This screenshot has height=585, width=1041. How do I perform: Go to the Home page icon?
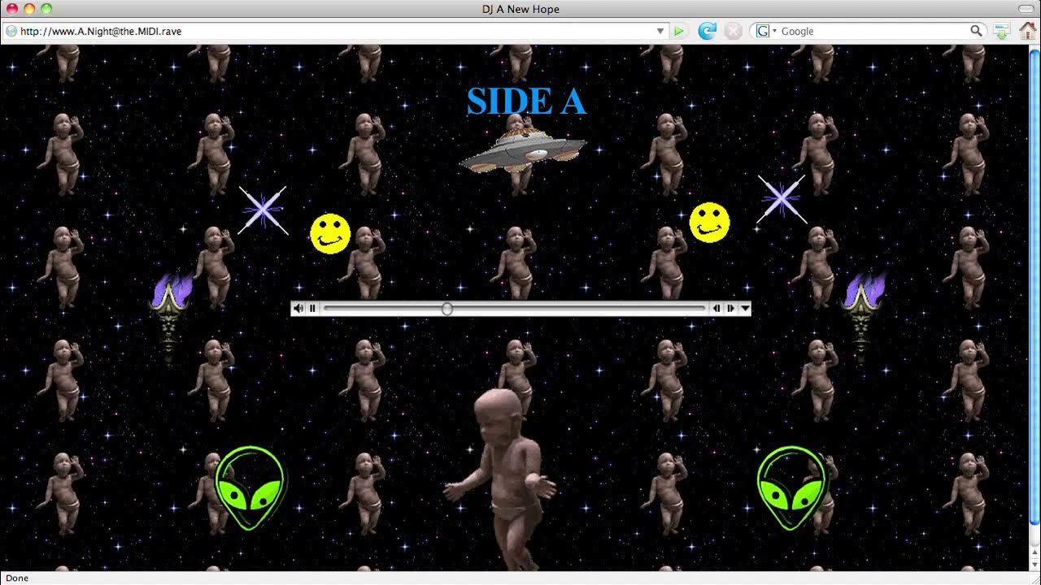(x=1028, y=31)
